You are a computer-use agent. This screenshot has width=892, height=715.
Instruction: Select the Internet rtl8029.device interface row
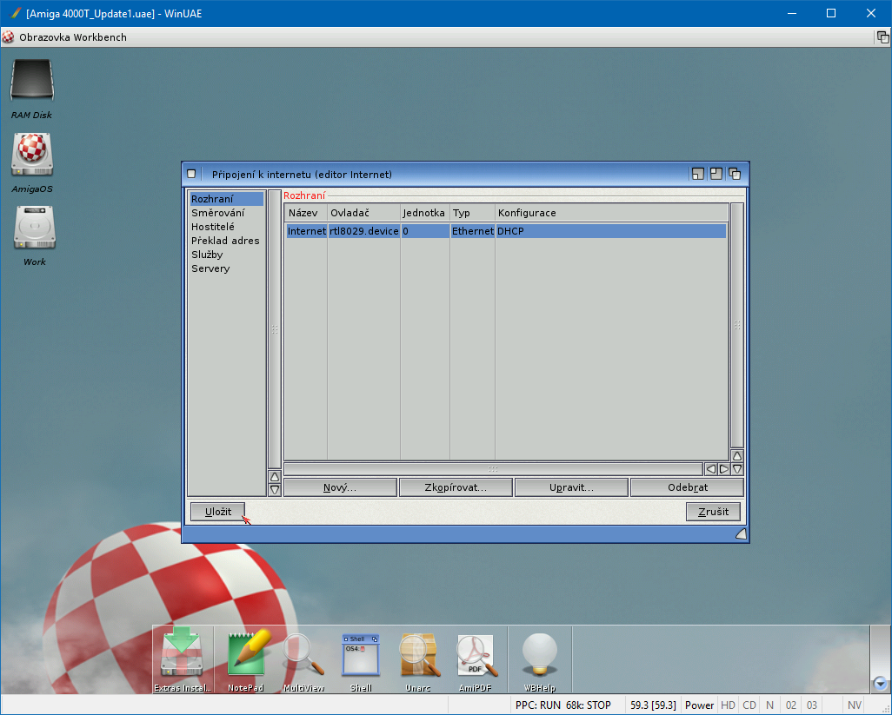[505, 231]
